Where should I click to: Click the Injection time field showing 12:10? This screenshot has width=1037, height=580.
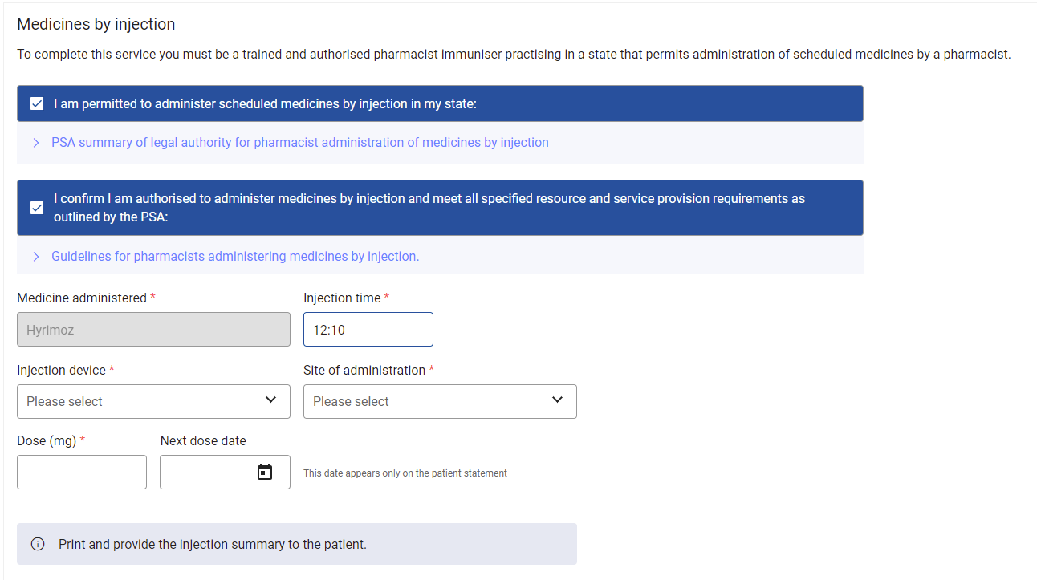(368, 329)
